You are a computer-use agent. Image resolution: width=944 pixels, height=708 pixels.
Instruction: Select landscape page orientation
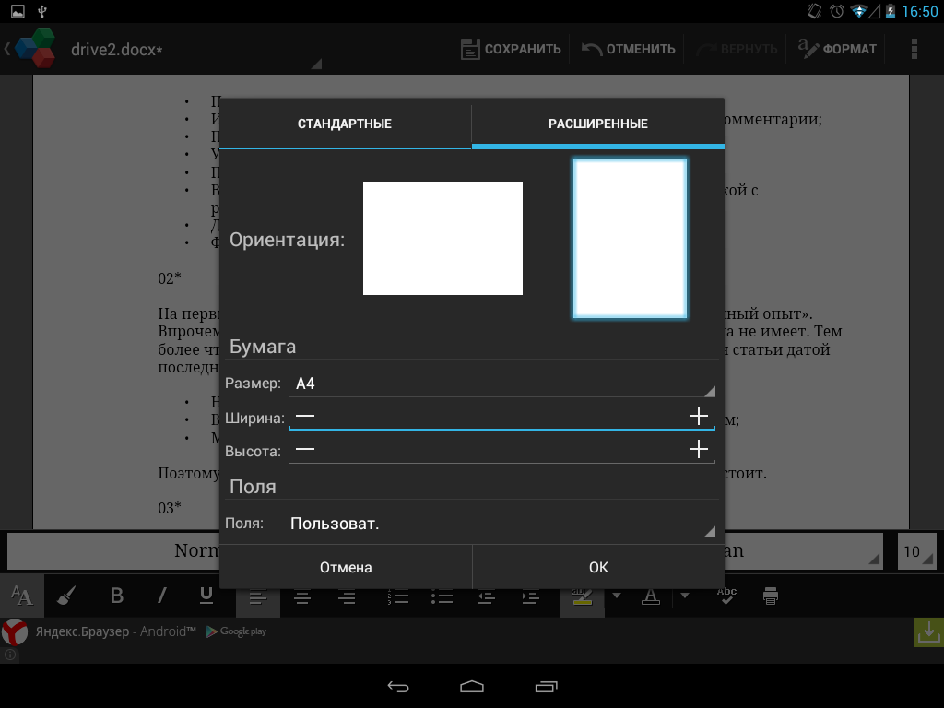pos(442,238)
